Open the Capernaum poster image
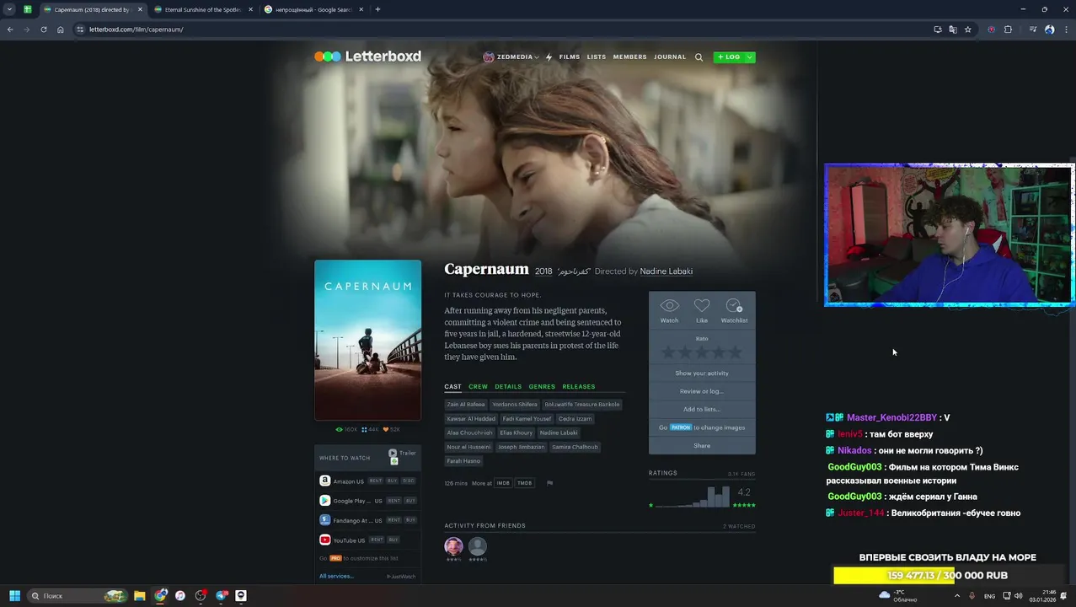The width and height of the screenshot is (1076, 607). [367, 340]
